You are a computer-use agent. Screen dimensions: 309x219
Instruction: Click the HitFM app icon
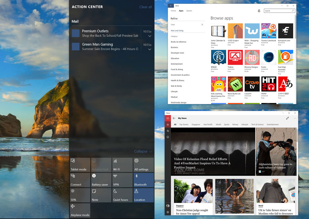[x=269, y=84]
